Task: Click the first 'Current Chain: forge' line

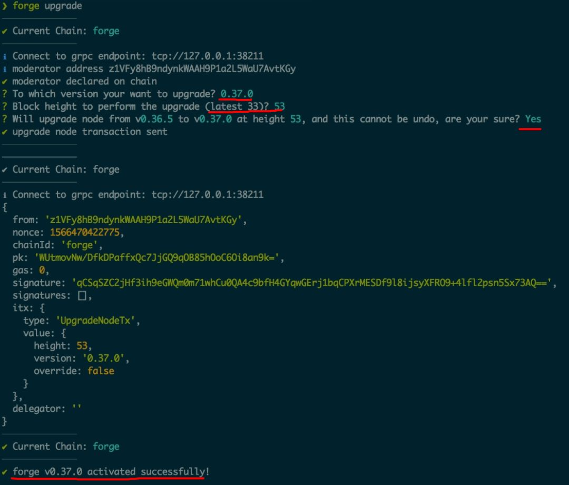Action: [66, 31]
